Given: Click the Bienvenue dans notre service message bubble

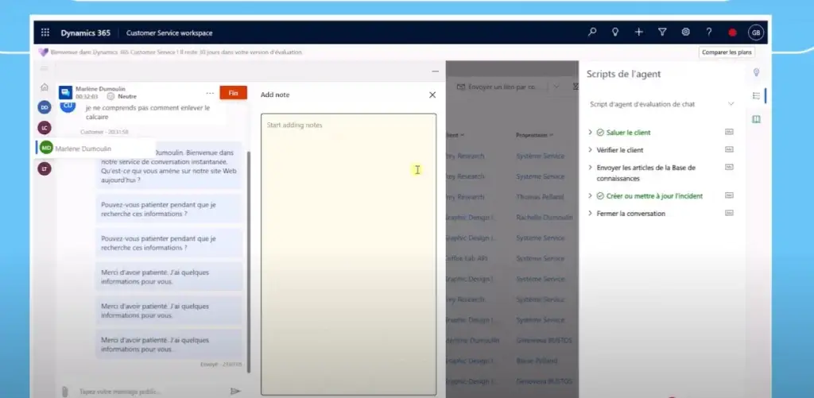Looking at the screenshot, I should [x=169, y=166].
